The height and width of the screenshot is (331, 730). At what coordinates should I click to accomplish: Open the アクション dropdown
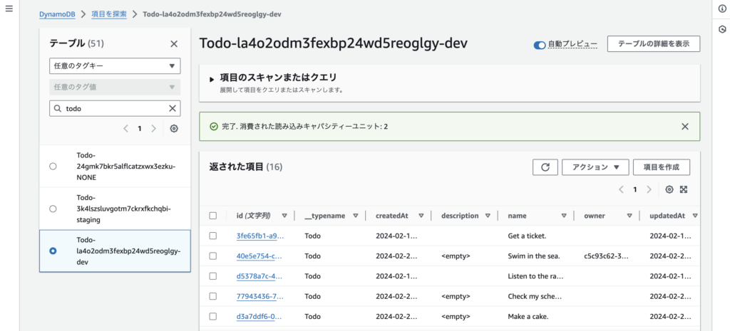coord(595,167)
